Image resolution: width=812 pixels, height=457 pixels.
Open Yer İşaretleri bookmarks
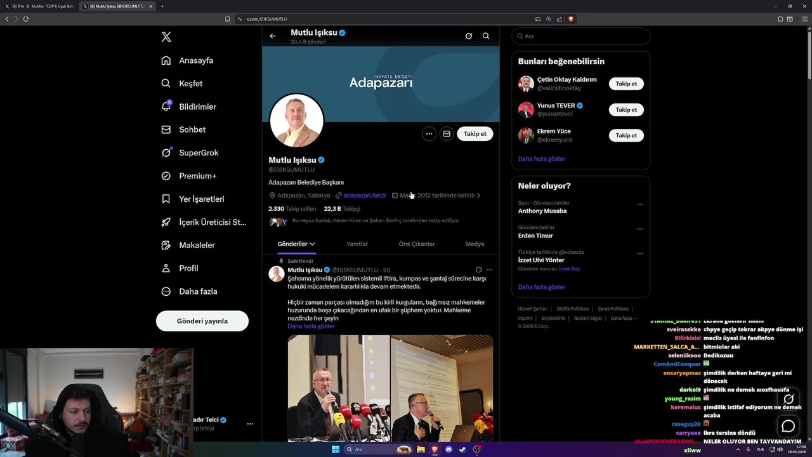[x=192, y=199]
